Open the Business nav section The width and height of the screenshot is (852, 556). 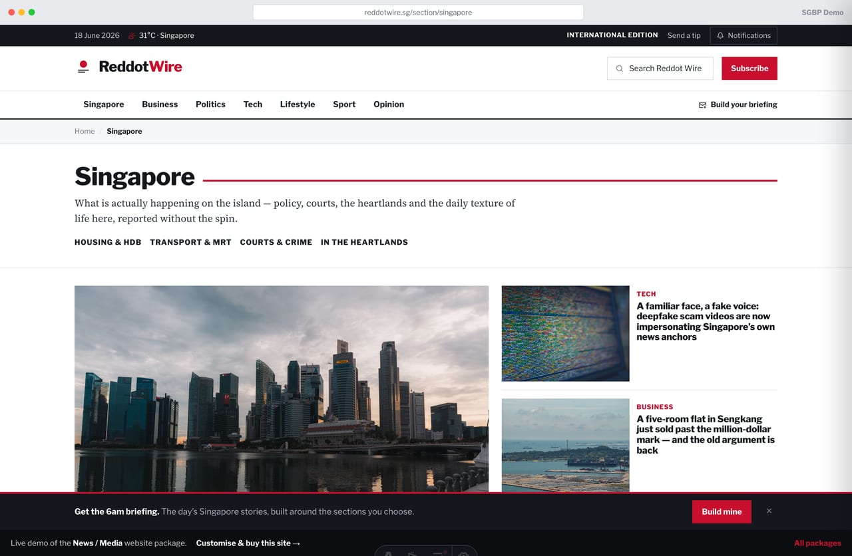160,104
